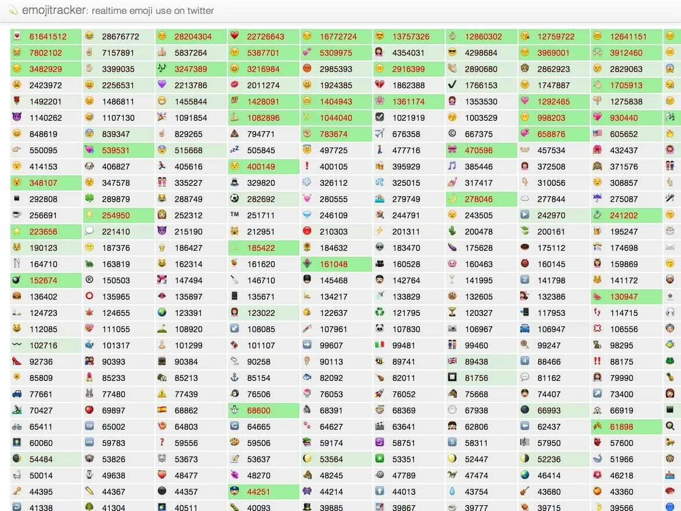Click the count 28676772

pyautogui.click(x=120, y=37)
